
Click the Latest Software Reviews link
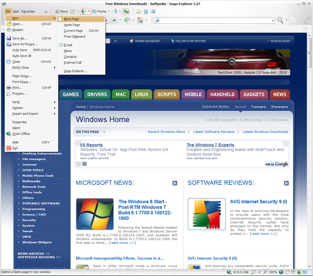pyautogui.click(x=214, y=132)
